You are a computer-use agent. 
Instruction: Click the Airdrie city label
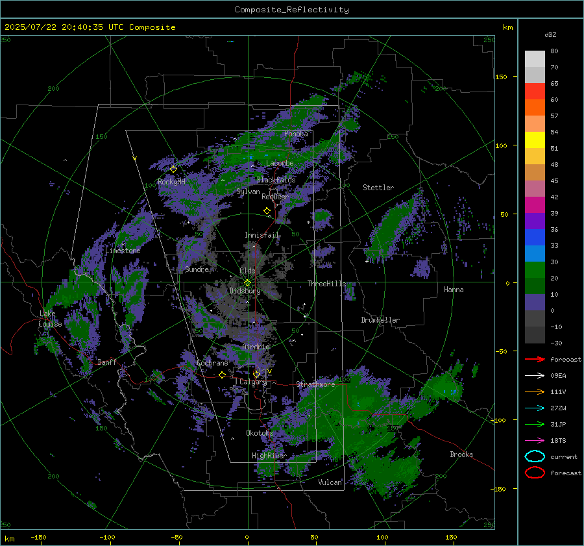[256, 347]
